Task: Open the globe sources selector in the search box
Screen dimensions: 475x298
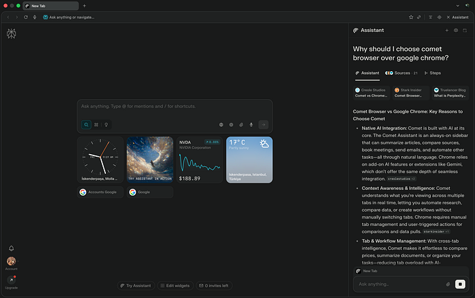Action: click(221, 125)
